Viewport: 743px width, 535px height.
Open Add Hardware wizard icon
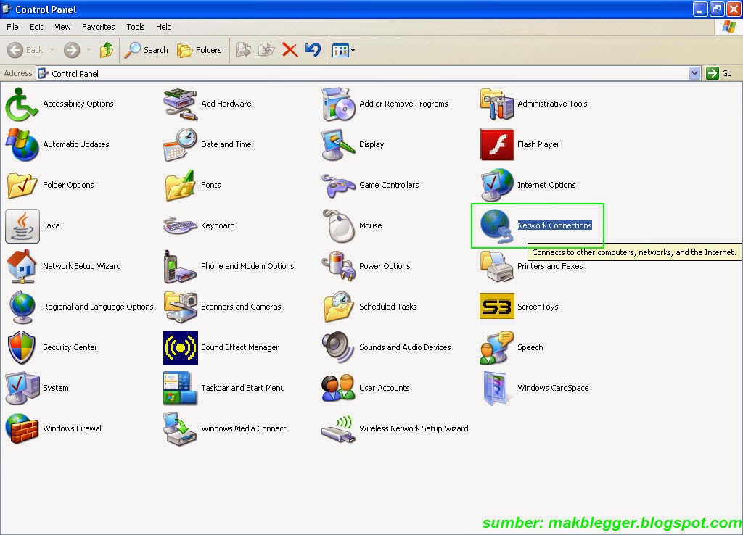click(x=180, y=104)
